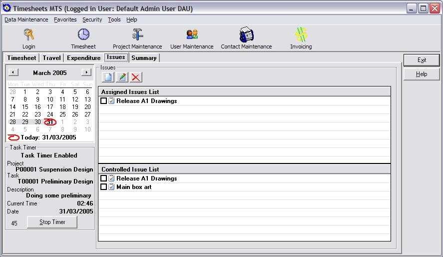The height and width of the screenshot is (257, 443).
Task: Check Release A1 Drawings in Assigned Issues List
Action: tap(104, 100)
